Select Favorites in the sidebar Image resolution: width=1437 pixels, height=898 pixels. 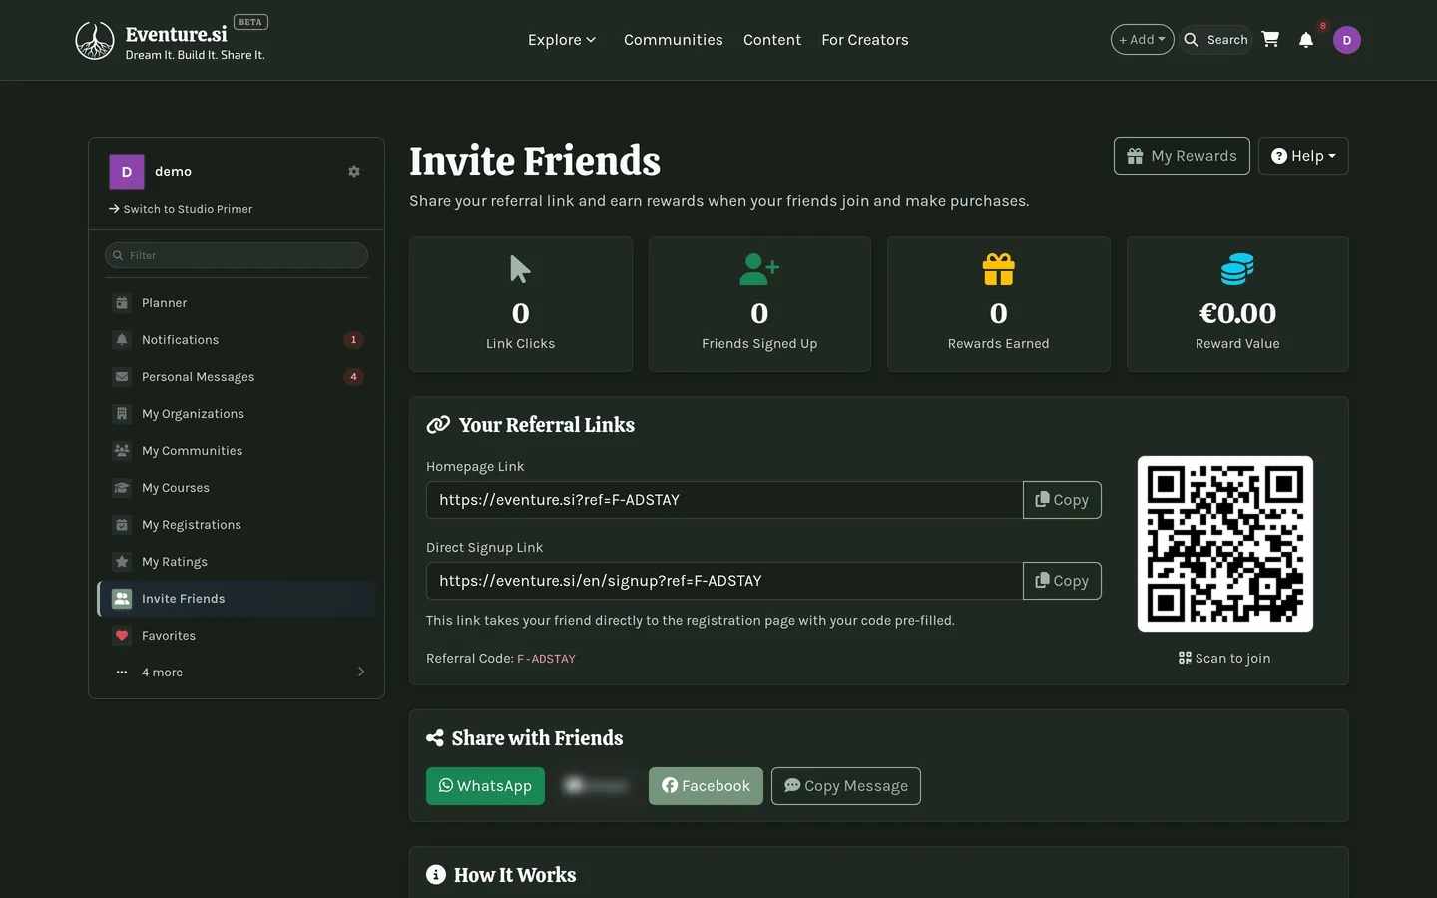[x=237, y=636]
